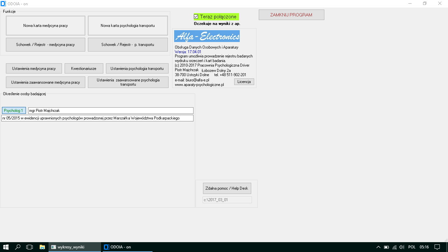Toggle the Psycholog 1 button

tap(14, 111)
